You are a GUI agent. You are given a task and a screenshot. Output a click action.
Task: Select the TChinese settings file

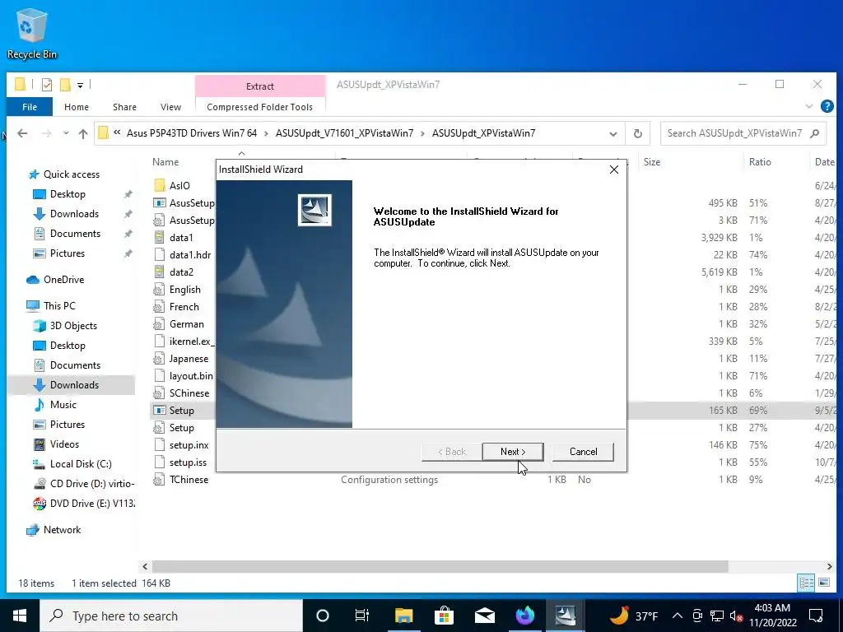189,480
